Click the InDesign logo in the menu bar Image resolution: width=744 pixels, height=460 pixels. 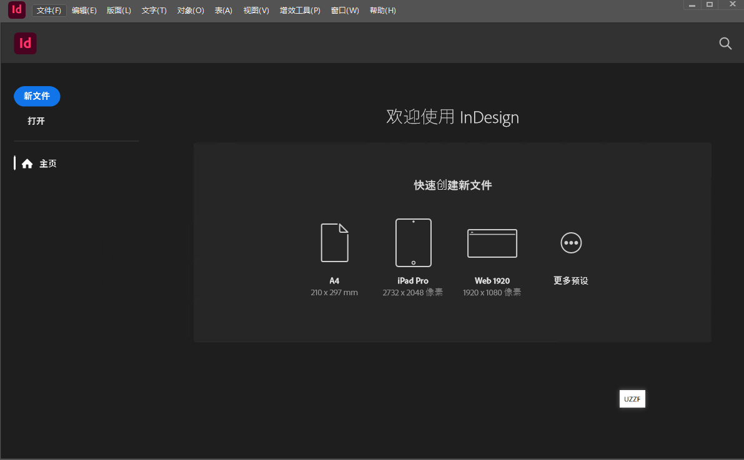(x=17, y=9)
